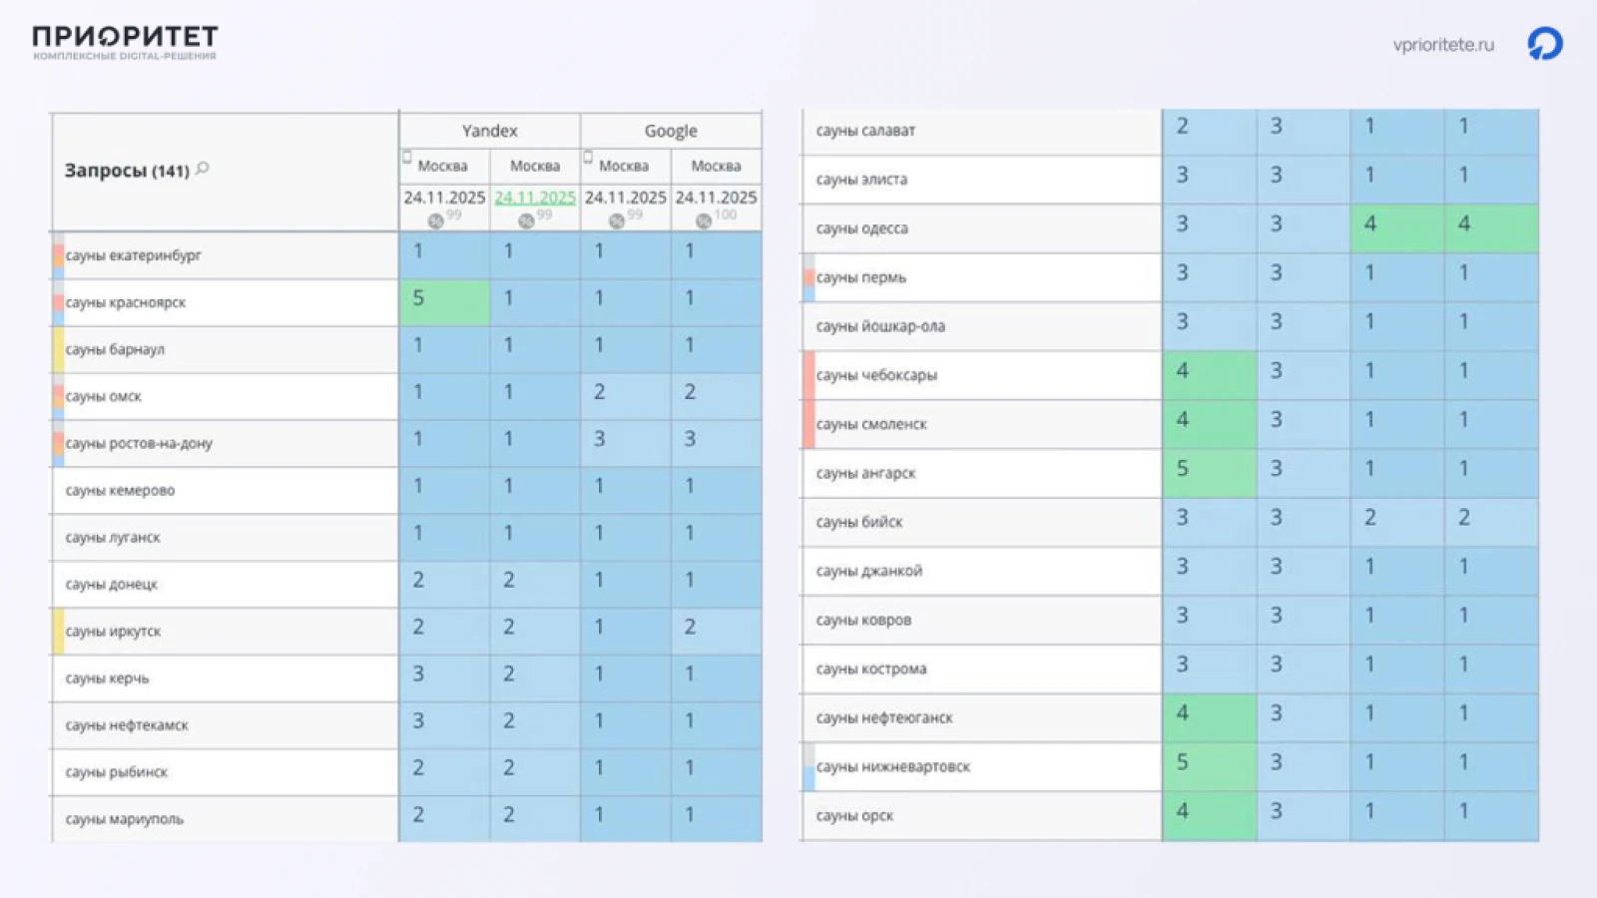This screenshot has height=898, width=1597.
Task: Click the yellow tag beside сауны барнаул
Action: tap(58, 349)
